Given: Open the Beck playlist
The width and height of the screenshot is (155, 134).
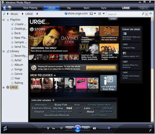Looking at the screenshot, I should [x=16, y=33].
